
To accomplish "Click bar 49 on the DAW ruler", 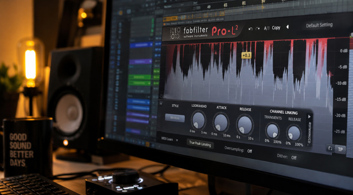I will pos(209,7).
